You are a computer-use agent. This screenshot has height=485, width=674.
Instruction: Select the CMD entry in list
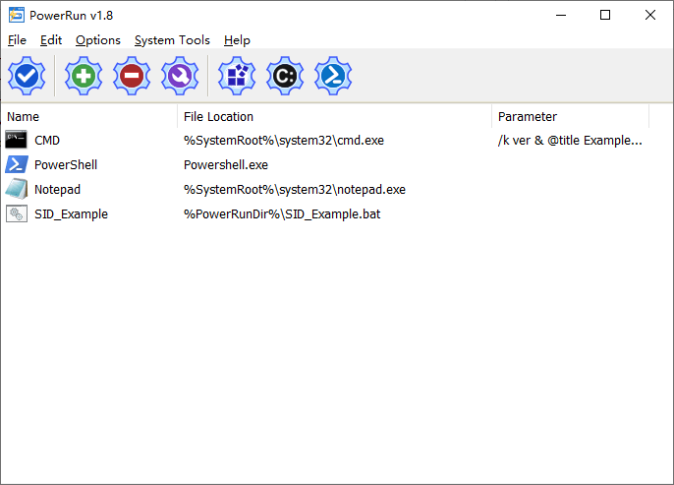(x=47, y=141)
